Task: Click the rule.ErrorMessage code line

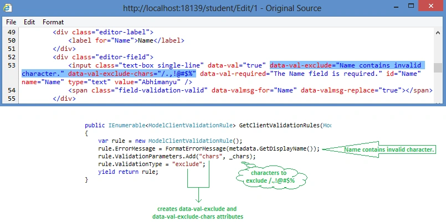Action: pos(209,149)
